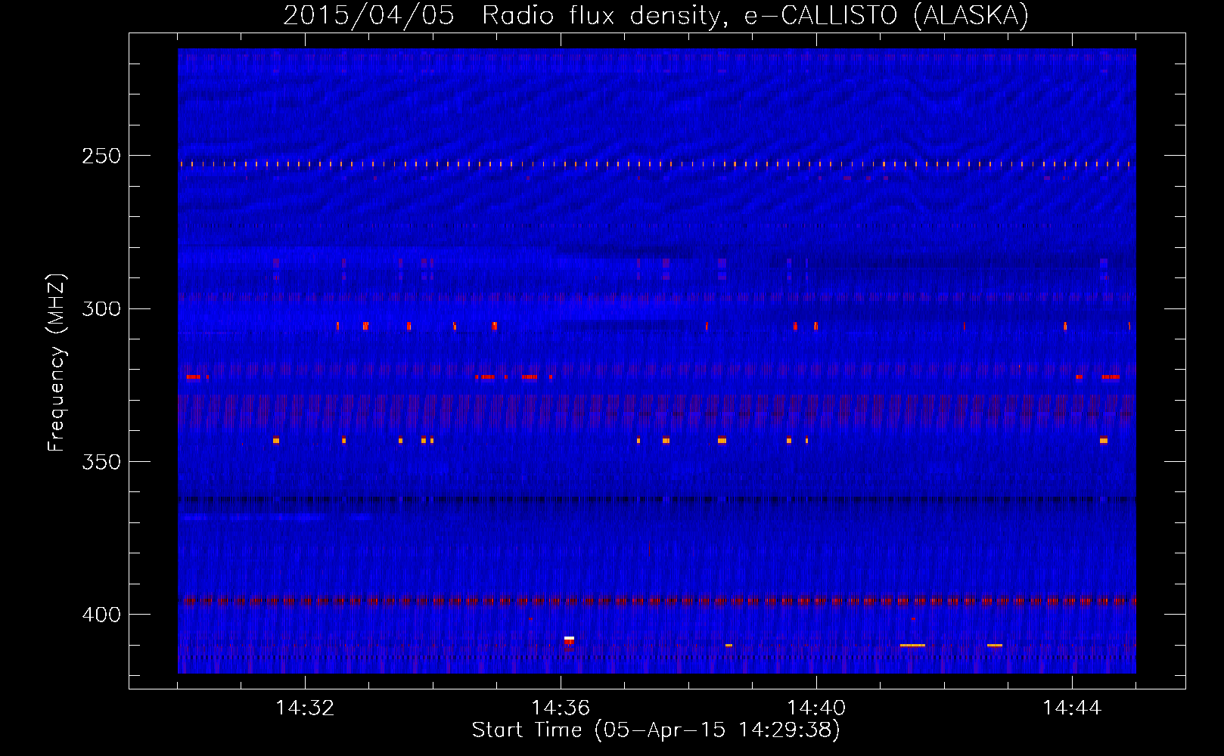Click the 250 frequency tick label

(x=101, y=156)
